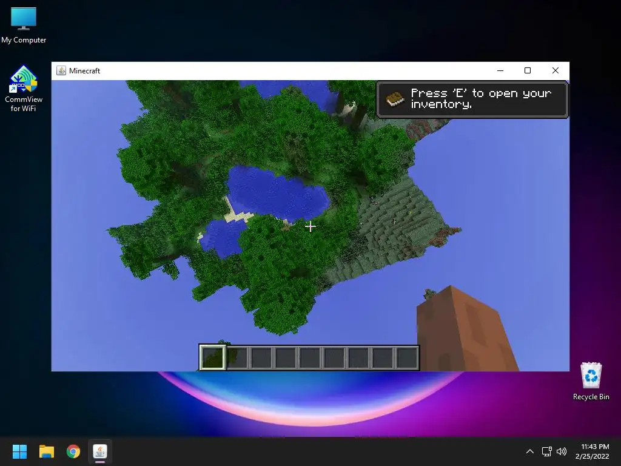Select the Minecraft Java taskbar icon
This screenshot has width=621, height=466.
[x=100, y=451]
